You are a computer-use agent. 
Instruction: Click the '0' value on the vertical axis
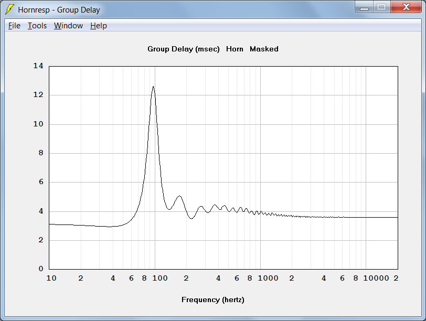point(41,269)
